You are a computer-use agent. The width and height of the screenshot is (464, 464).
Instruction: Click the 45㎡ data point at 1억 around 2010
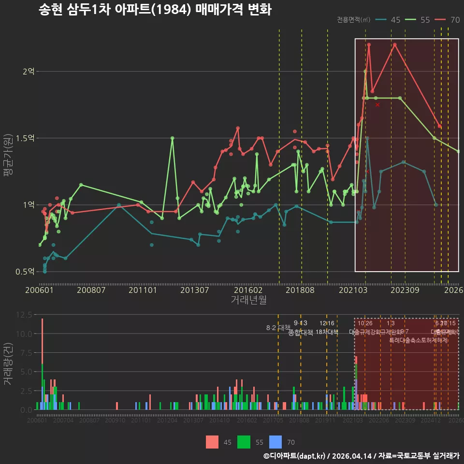119,205
